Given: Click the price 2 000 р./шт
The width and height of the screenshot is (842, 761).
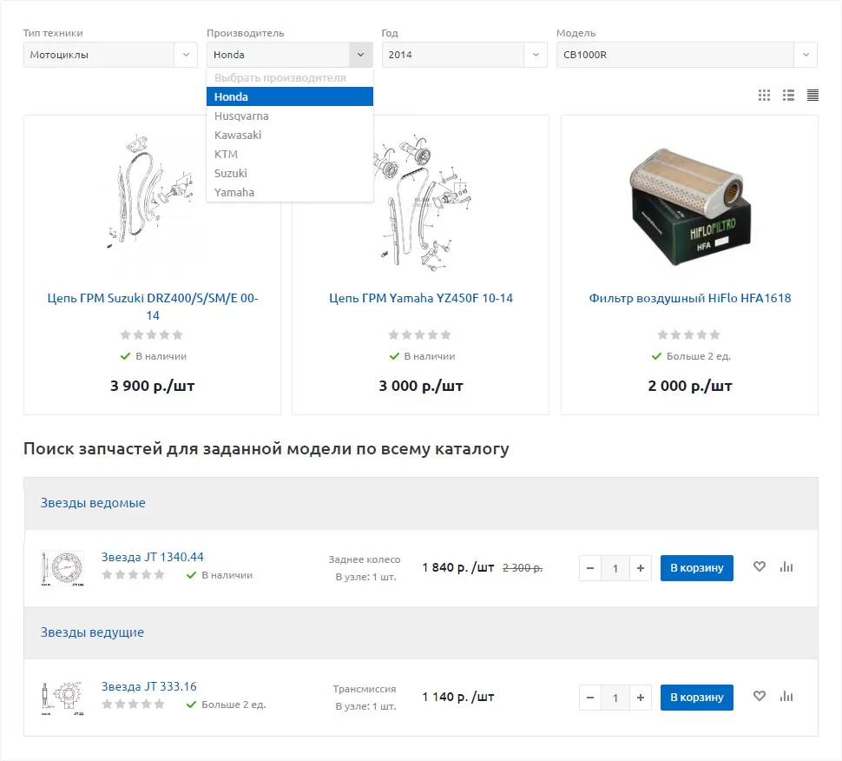Looking at the screenshot, I should click(689, 386).
